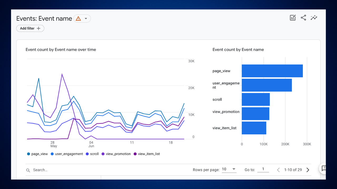The width and height of the screenshot is (337, 189).
Task: Click the page_view bar in bar chart
Action: pyautogui.click(x=272, y=71)
